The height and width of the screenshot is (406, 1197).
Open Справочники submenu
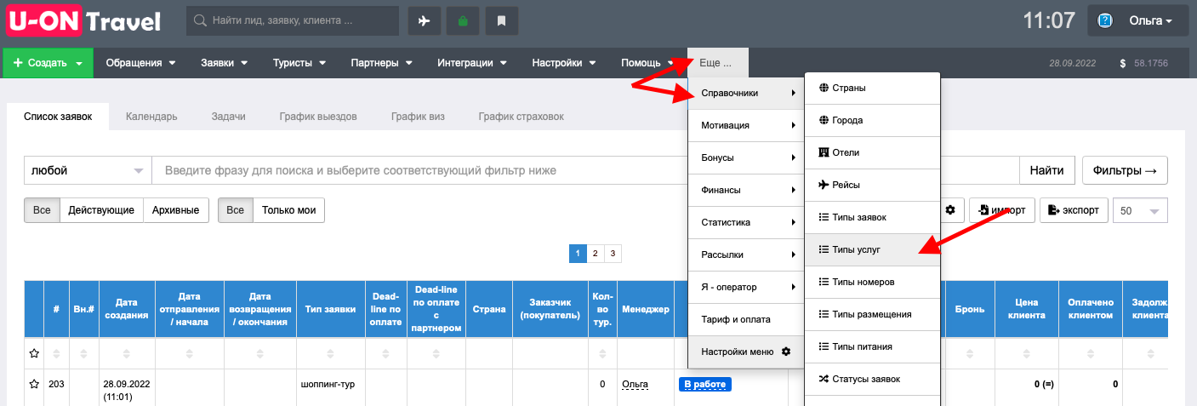click(x=746, y=94)
